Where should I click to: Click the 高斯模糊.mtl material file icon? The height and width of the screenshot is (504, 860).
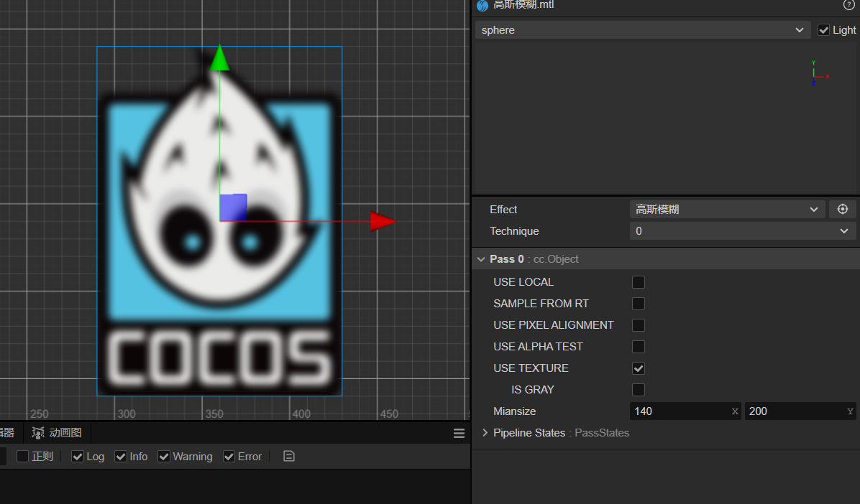[x=482, y=6]
